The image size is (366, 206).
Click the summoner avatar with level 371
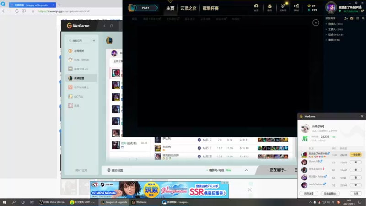pyautogui.click(x=331, y=7)
